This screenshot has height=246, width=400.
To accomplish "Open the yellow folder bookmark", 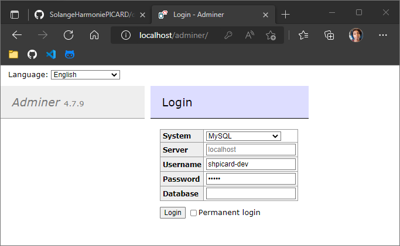I will click(13, 54).
